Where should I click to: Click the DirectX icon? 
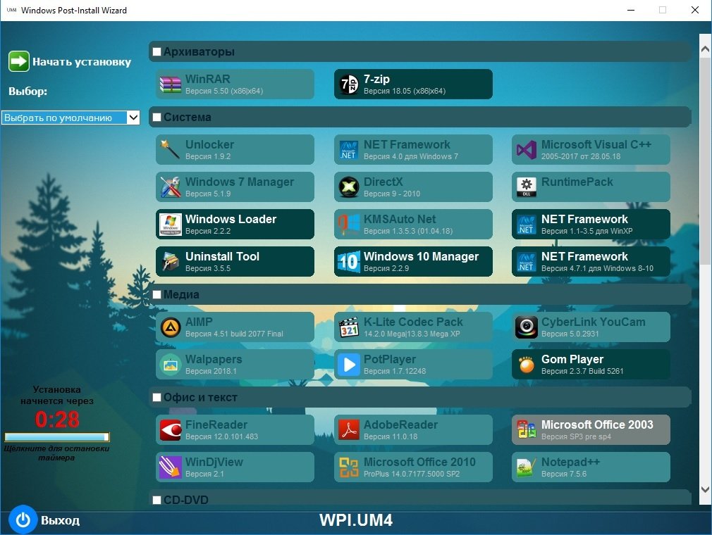pos(349,187)
